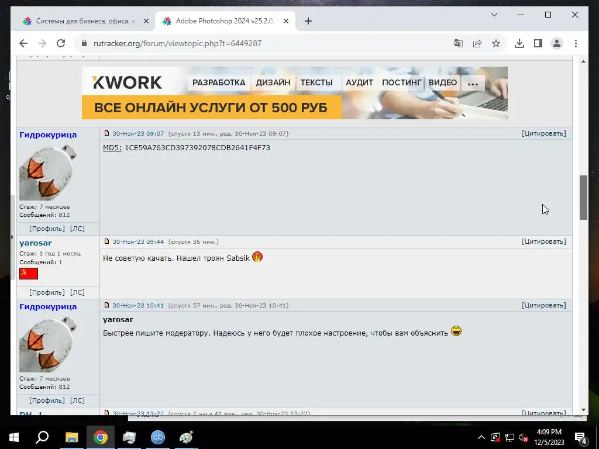This screenshot has height=449, width=599.
Task: Click the lock icon in address bar
Action: [x=84, y=43]
